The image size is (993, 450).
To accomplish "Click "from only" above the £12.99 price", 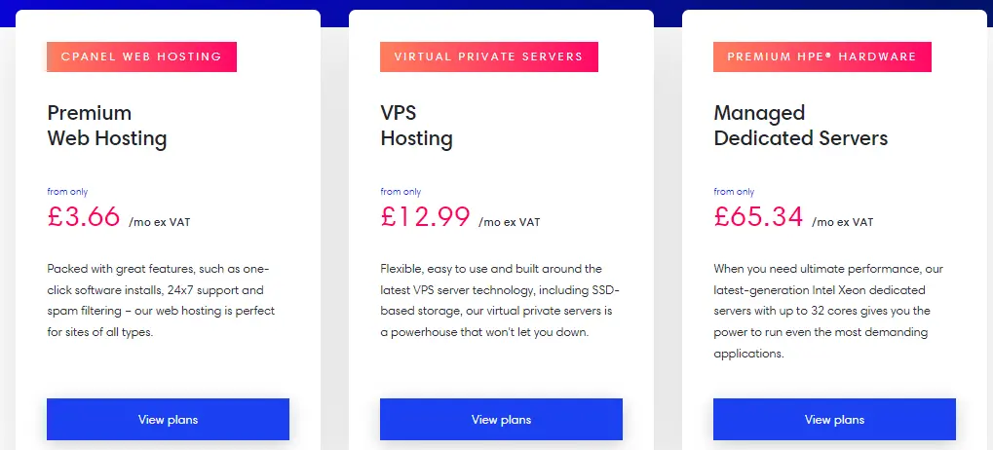I will point(401,192).
